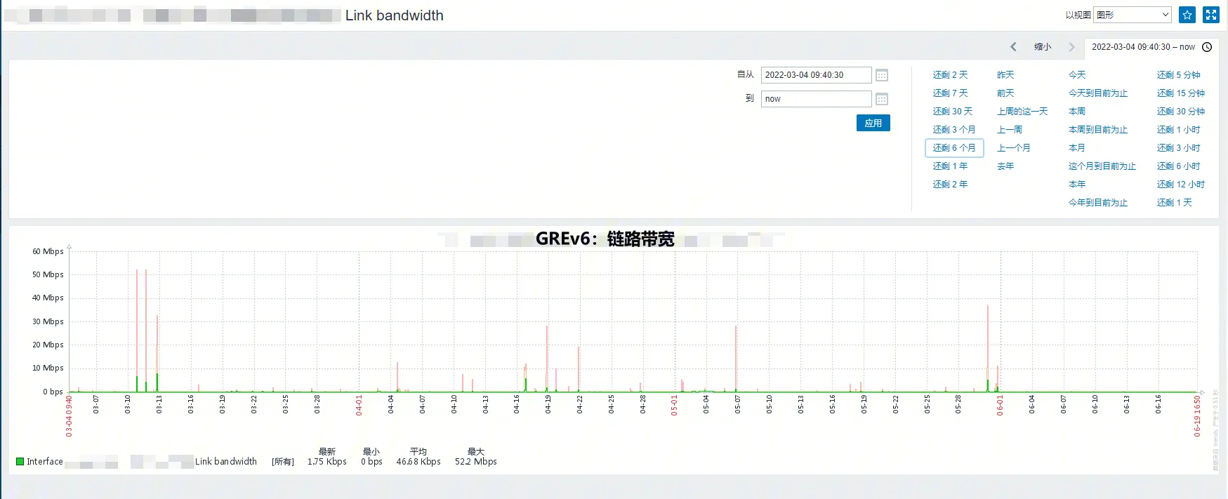Click the previous time period arrow

tap(1013, 47)
